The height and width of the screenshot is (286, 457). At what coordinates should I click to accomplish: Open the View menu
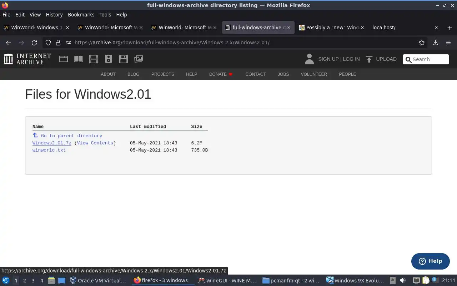[x=35, y=15]
